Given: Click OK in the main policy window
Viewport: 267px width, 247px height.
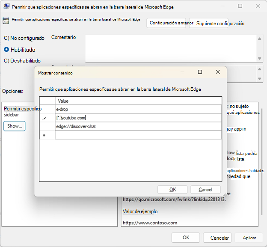Looking at the screenshot, I should point(186,238).
